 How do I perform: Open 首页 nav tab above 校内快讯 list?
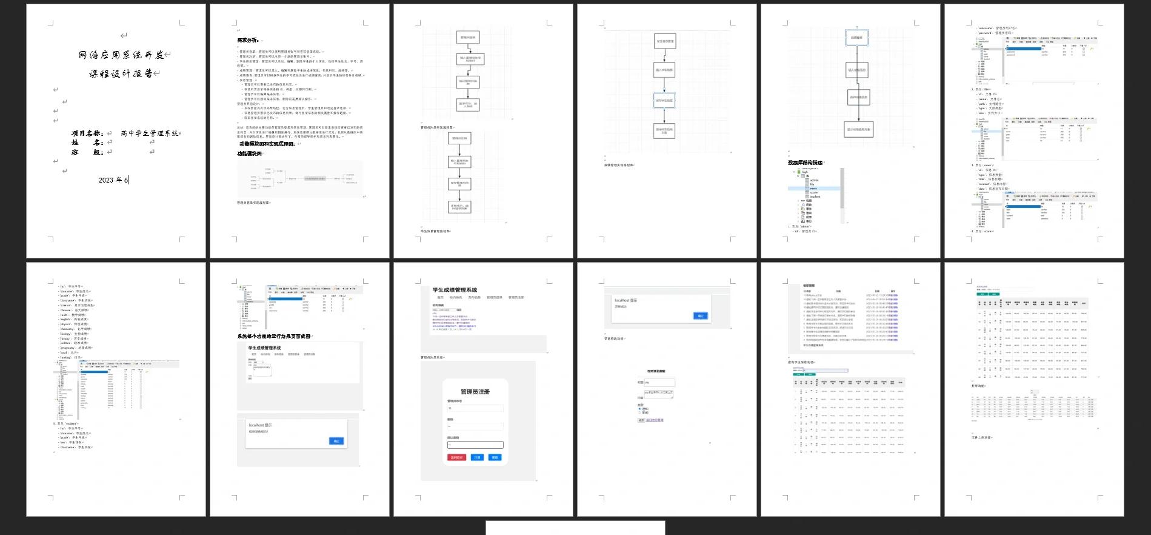pyautogui.click(x=441, y=298)
